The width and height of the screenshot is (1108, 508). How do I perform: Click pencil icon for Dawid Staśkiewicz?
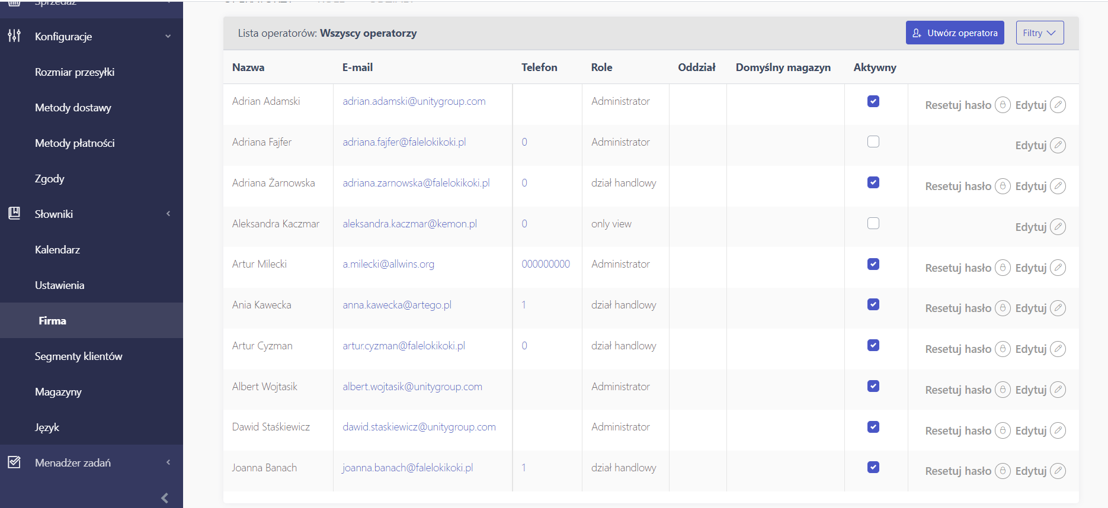click(1058, 430)
